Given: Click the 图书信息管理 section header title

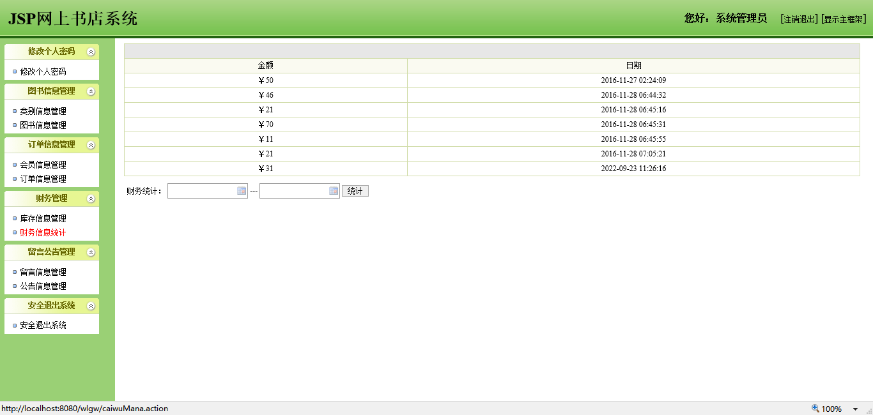Looking at the screenshot, I should click(x=51, y=91).
